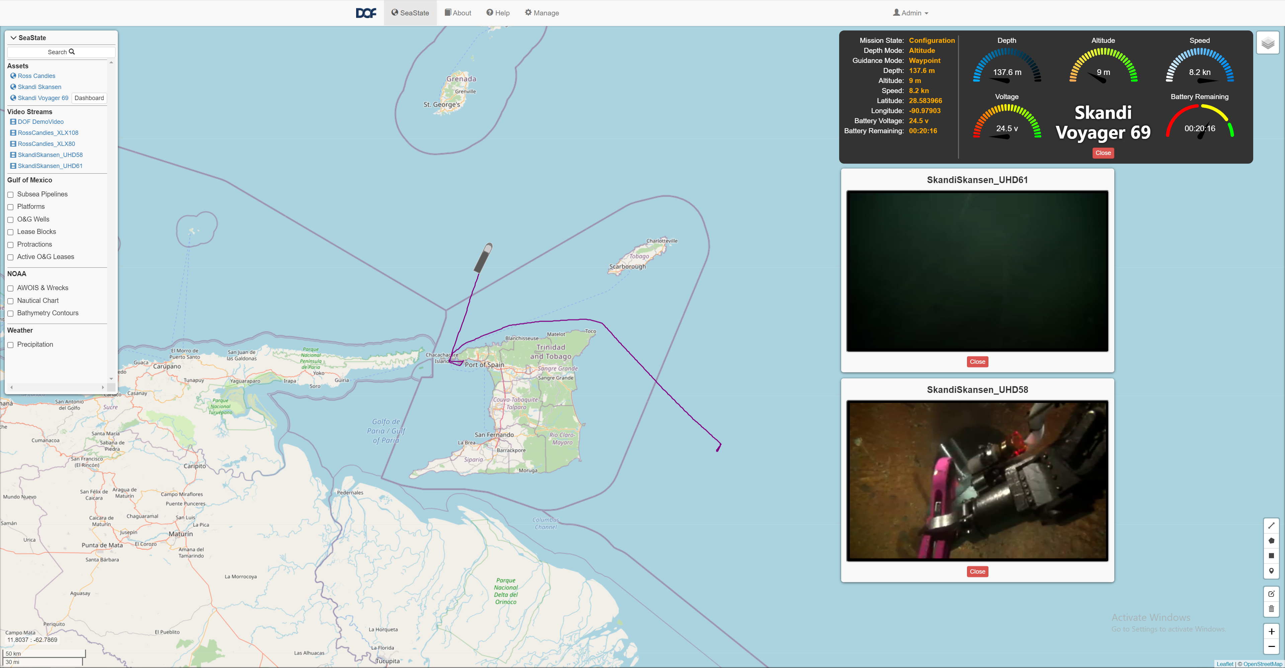Select the draw polyline tool
The image size is (1285, 668).
[x=1271, y=525]
